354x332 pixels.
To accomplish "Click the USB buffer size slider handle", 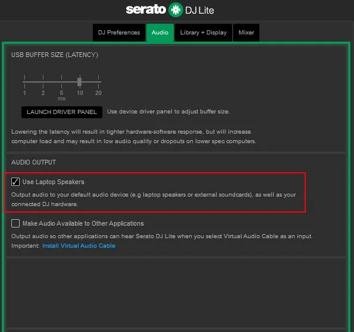I will pos(80,81).
